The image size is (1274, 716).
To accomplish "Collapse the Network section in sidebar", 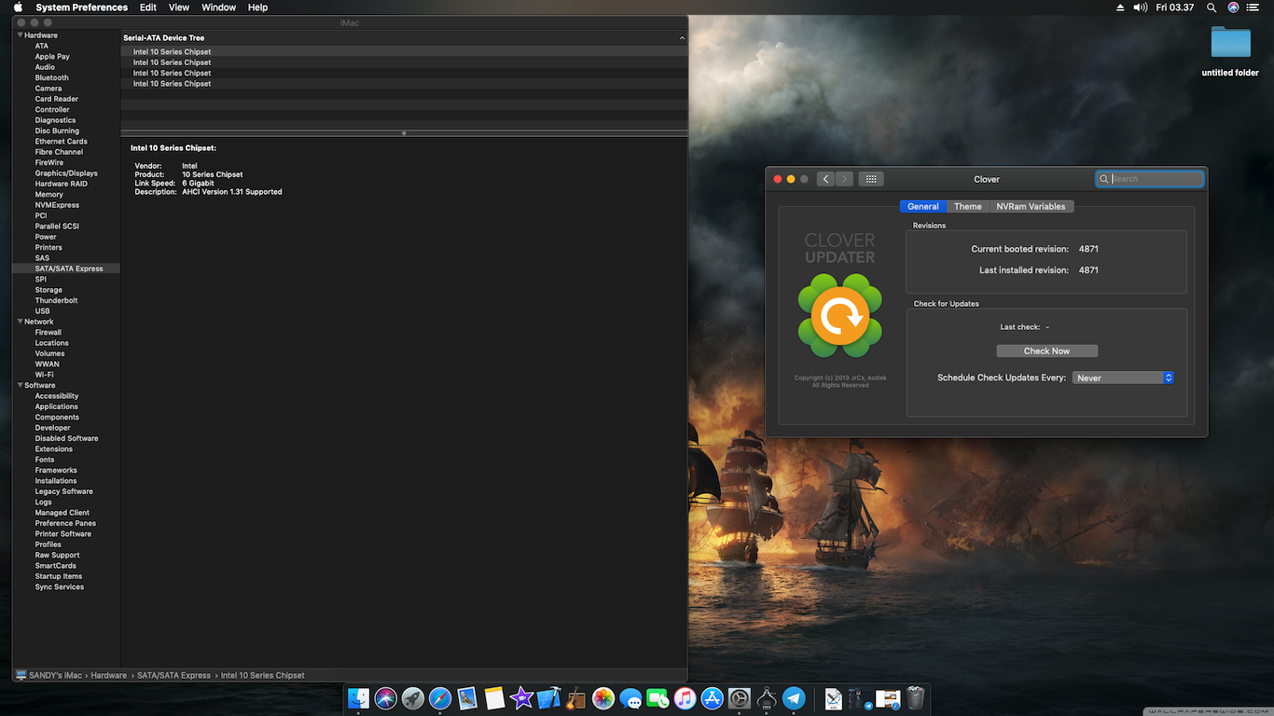I will 21,322.
